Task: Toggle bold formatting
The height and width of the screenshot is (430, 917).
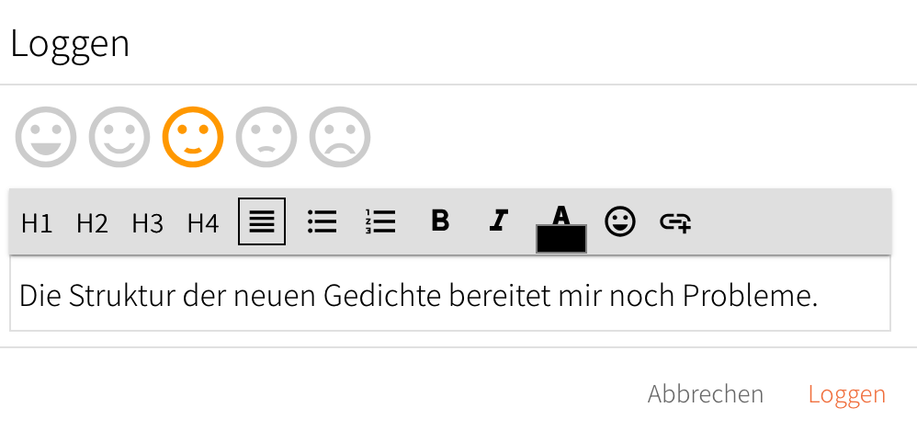Action: point(440,221)
